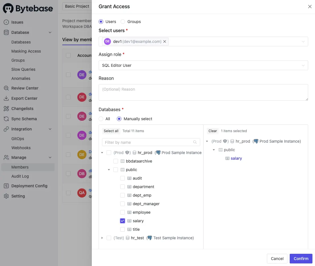Check the employee table checkbox
This screenshot has height=266, width=315.
click(123, 212)
